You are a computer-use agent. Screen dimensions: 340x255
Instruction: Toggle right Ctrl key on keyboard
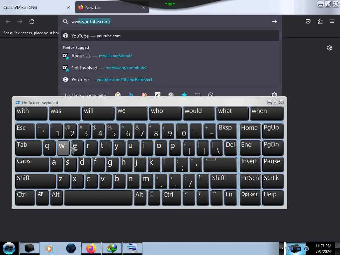(x=171, y=198)
